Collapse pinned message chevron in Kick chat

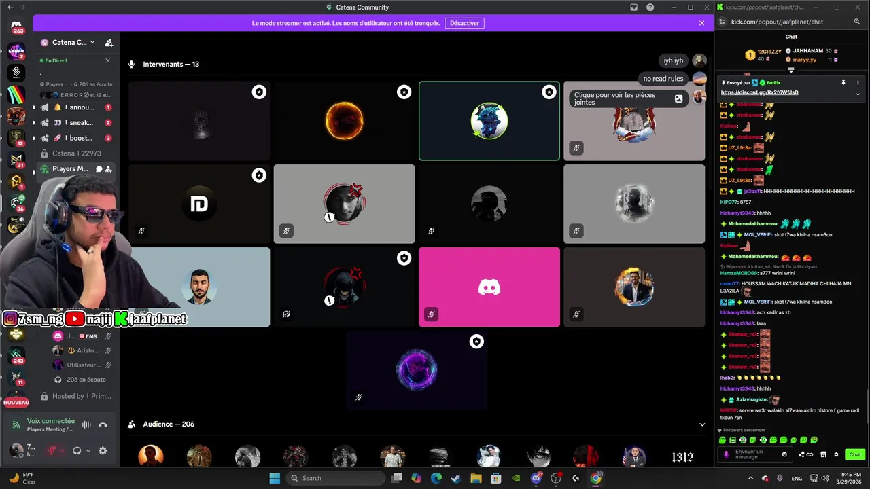(857, 94)
